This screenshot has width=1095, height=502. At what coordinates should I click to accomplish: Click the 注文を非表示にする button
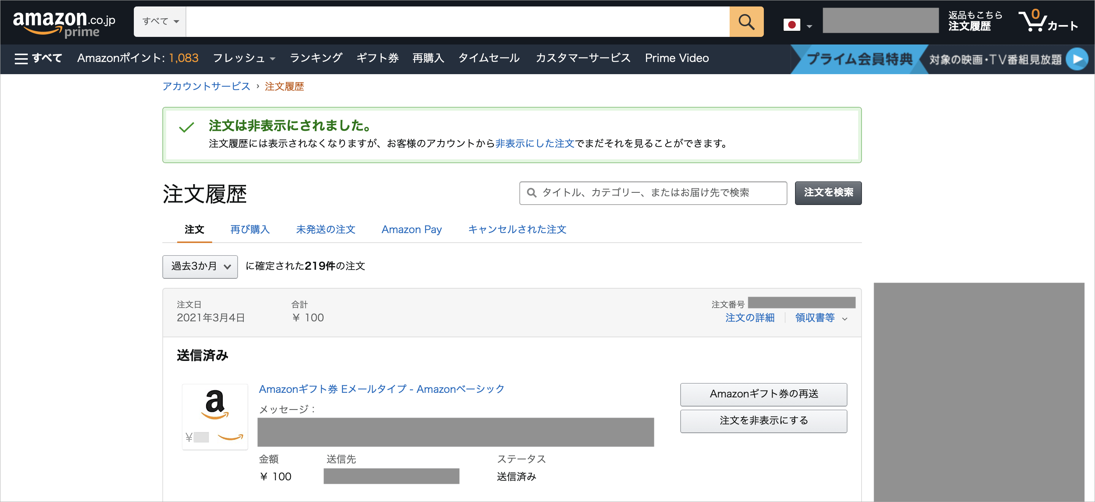coord(763,421)
